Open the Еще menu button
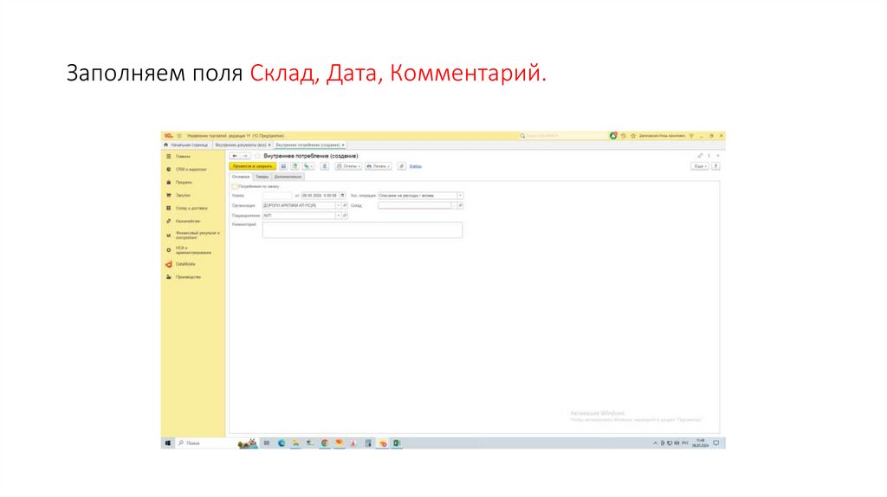Screen dimensions: 887x497 coord(699,166)
